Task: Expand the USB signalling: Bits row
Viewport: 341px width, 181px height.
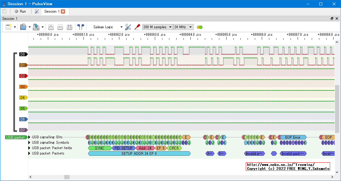Action: point(30,137)
